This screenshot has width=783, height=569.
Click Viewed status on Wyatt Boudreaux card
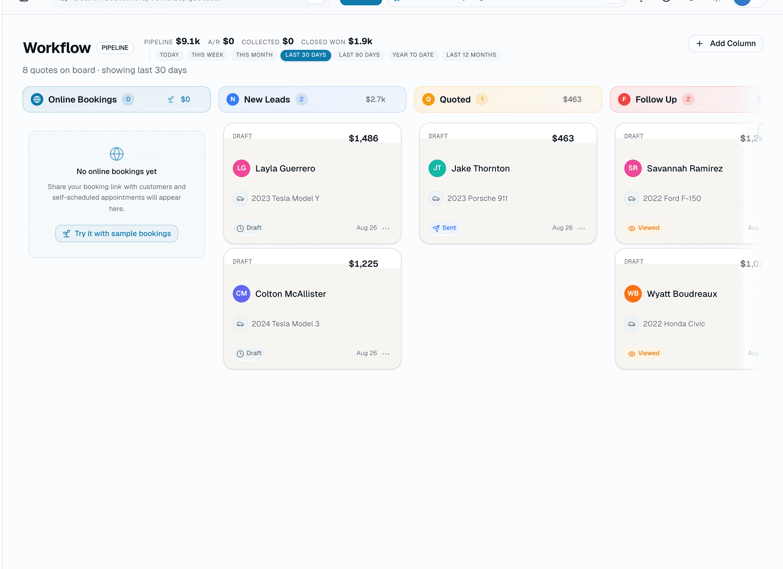coord(643,353)
